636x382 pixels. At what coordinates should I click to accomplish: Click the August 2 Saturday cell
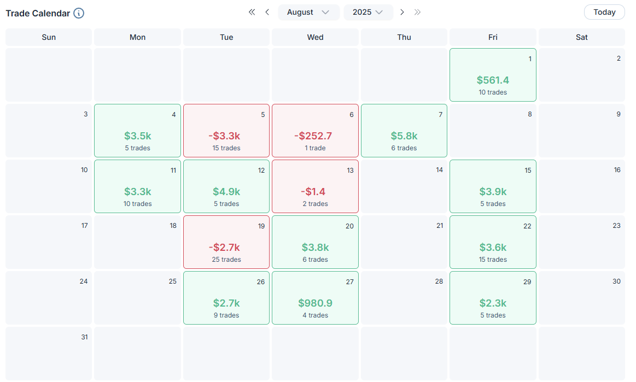(582, 75)
